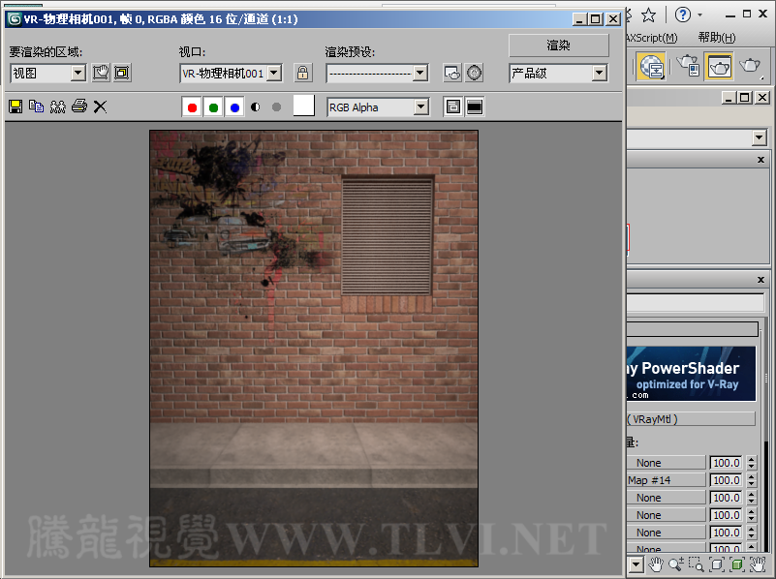The height and width of the screenshot is (579, 776).
Task: Click the white color swatch
Action: point(304,107)
